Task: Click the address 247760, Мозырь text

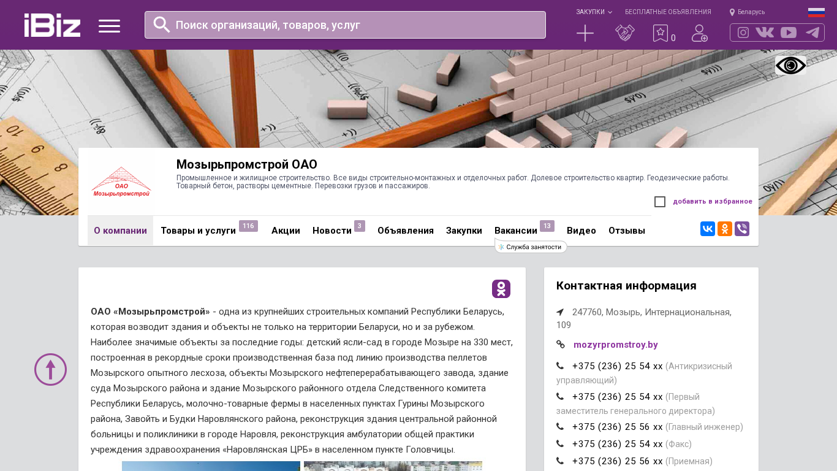Action: pos(644,318)
